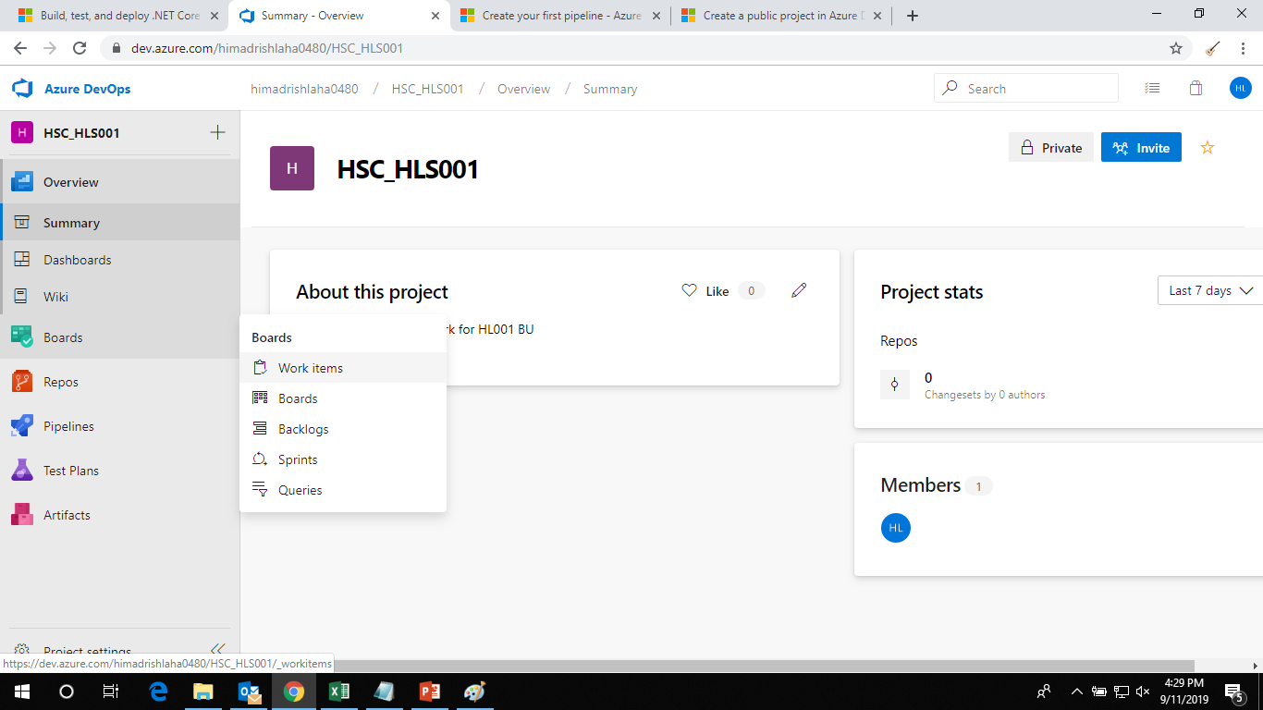The image size is (1263, 710).
Task: Click the Invite button
Action: click(x=1141, y=147)
